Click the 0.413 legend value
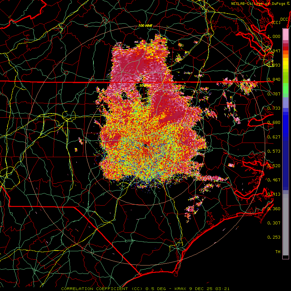Viewport: 291px width, 291px height. click(x=274, y=194)
